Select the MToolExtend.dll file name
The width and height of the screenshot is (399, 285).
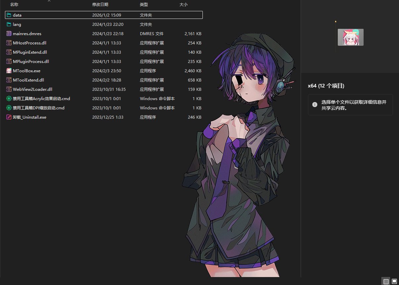[x=28, y=80]
